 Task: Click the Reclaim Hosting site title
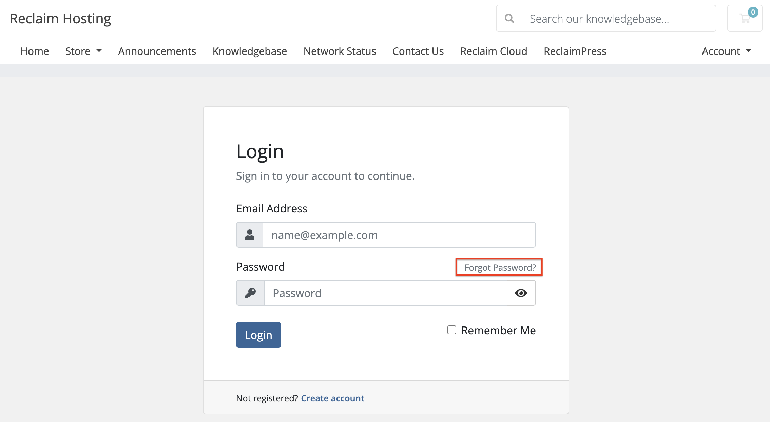coord(60,19)
